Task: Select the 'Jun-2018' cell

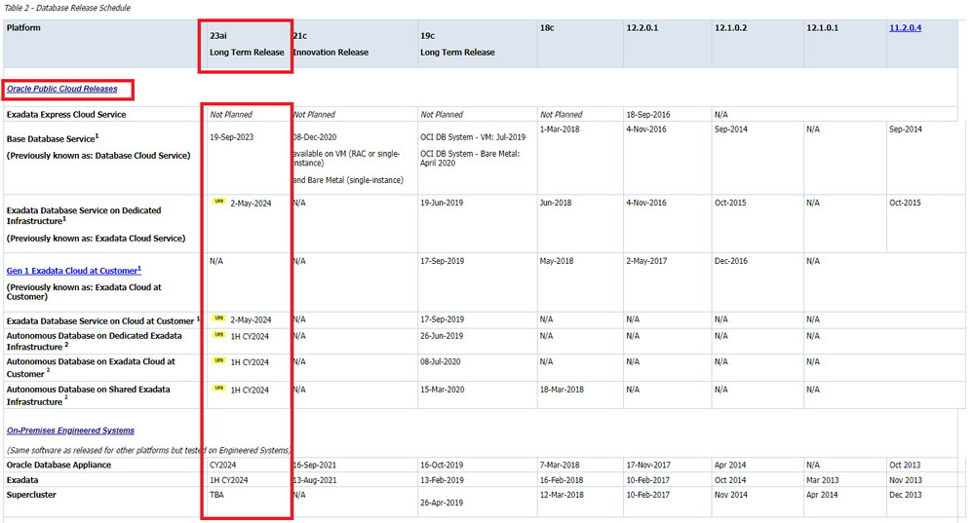Action: click(x=556, y=203)
